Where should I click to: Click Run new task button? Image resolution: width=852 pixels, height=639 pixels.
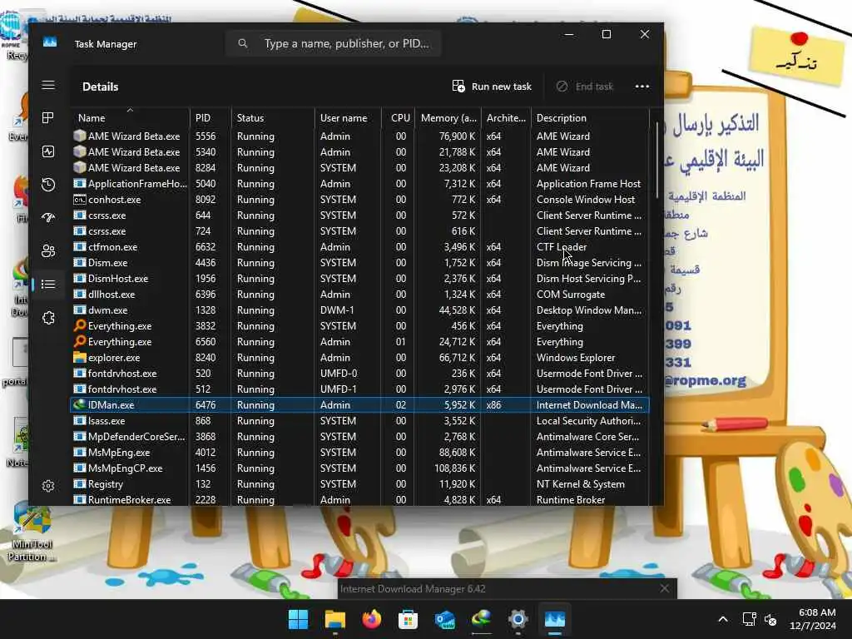tap(492, 87)
